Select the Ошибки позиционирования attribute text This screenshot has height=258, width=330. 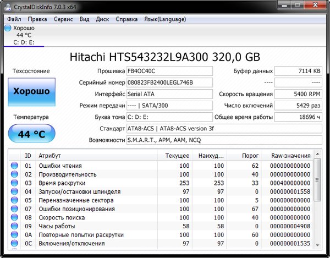pos(77,209)
